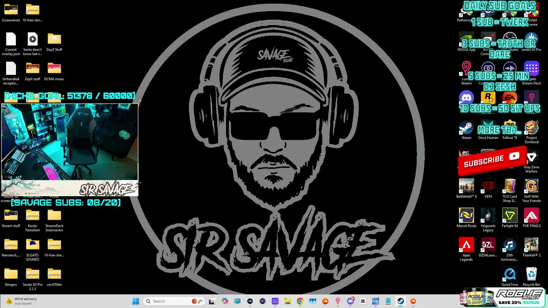This screenshot has height=308, width=548.
Task: Select the Stream stuff folder
Action: pyautogui.click(x=11, y=219)
